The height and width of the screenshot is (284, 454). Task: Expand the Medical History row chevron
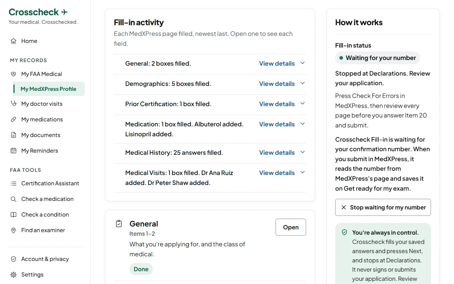[x=303, y=152]
